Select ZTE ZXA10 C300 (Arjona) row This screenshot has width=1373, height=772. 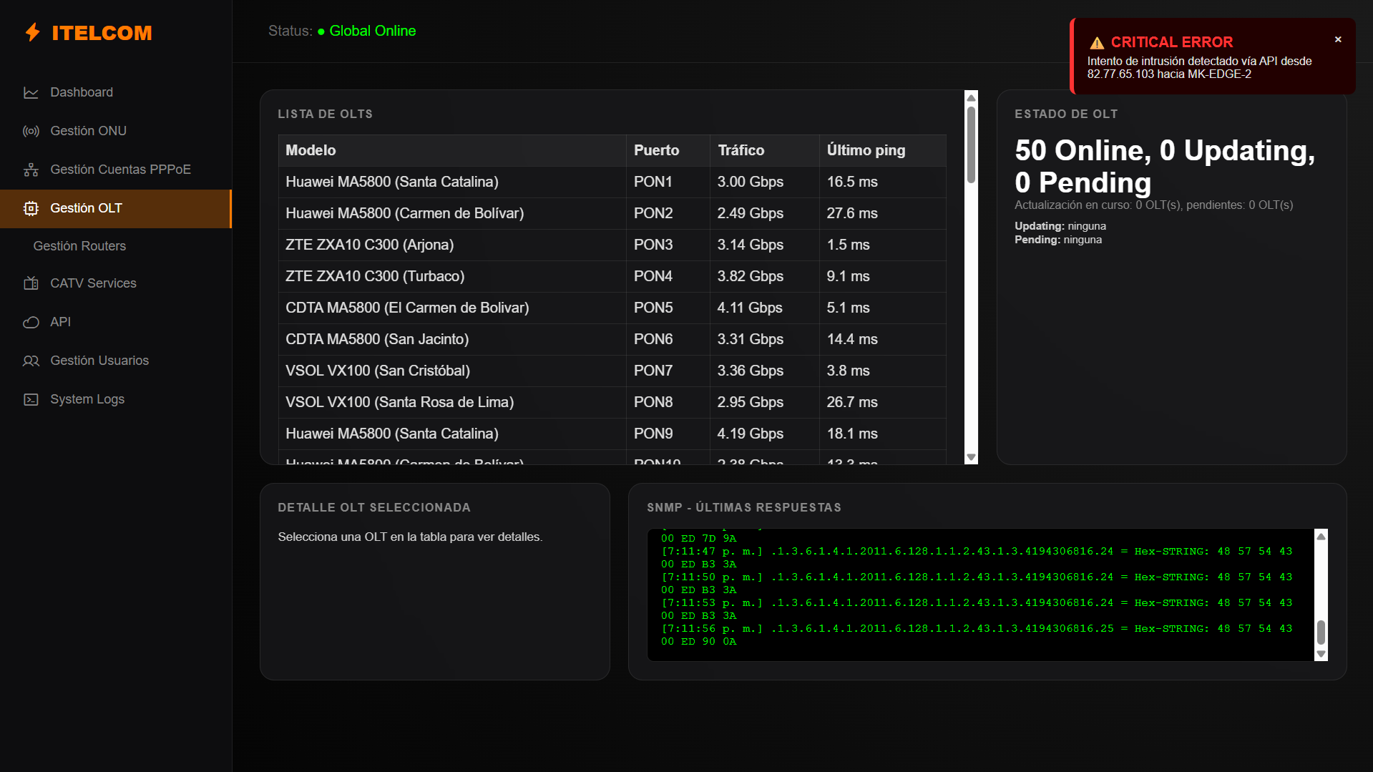point(612,245)
